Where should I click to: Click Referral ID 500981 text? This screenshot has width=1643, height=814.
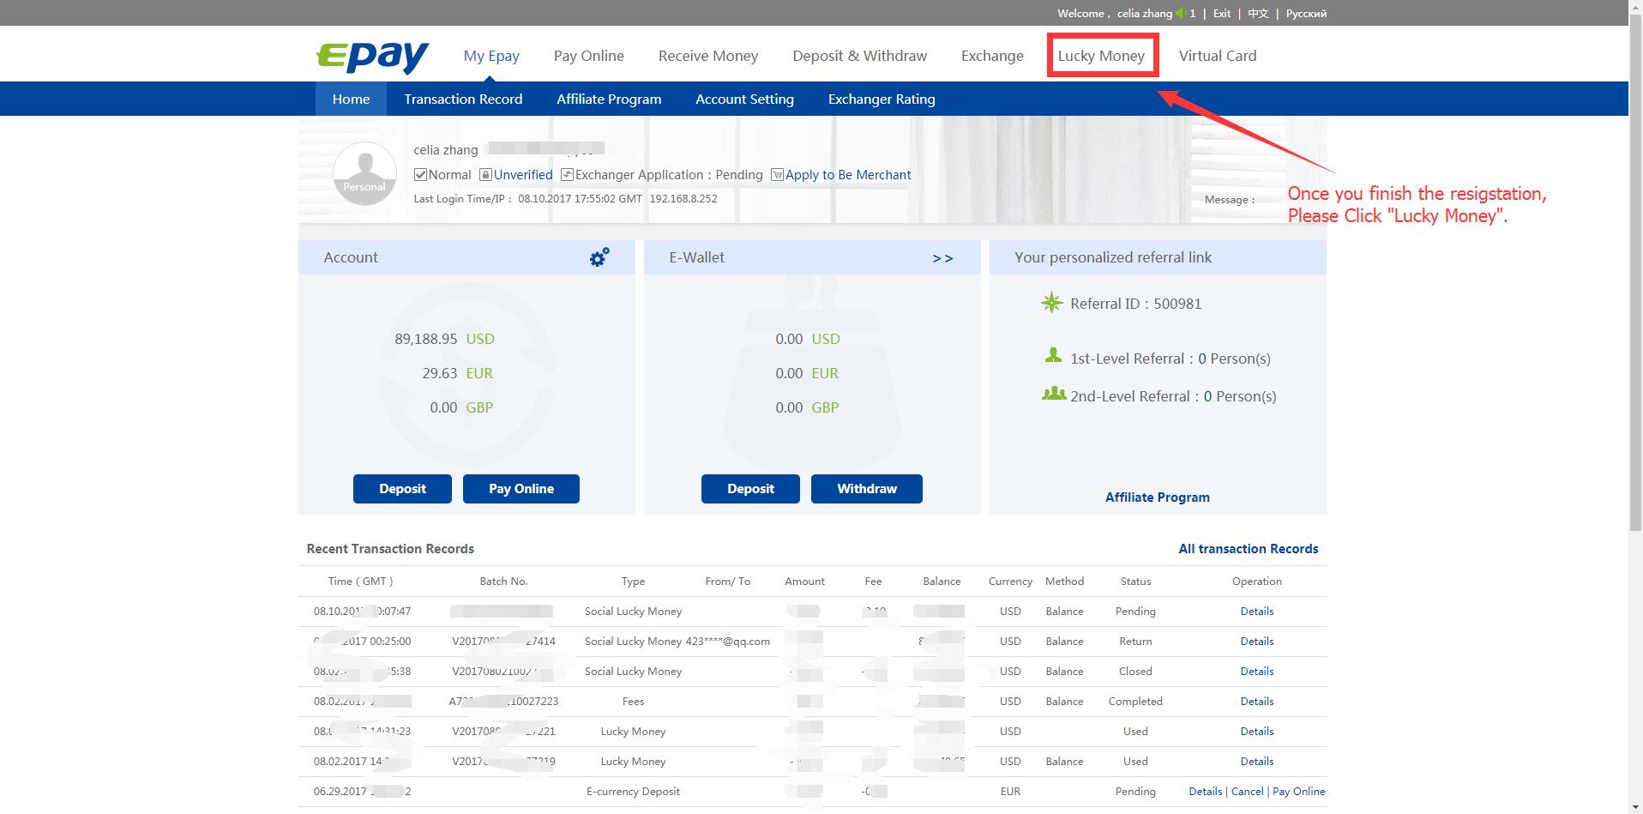[1135, 304]
